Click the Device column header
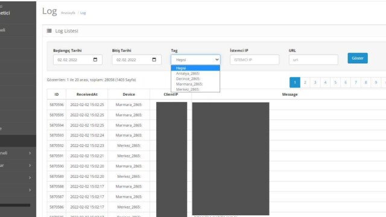 point(128,94)
